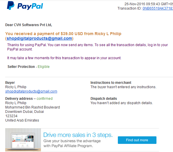Click the Instructions to merchant heading

pos(111,83)
